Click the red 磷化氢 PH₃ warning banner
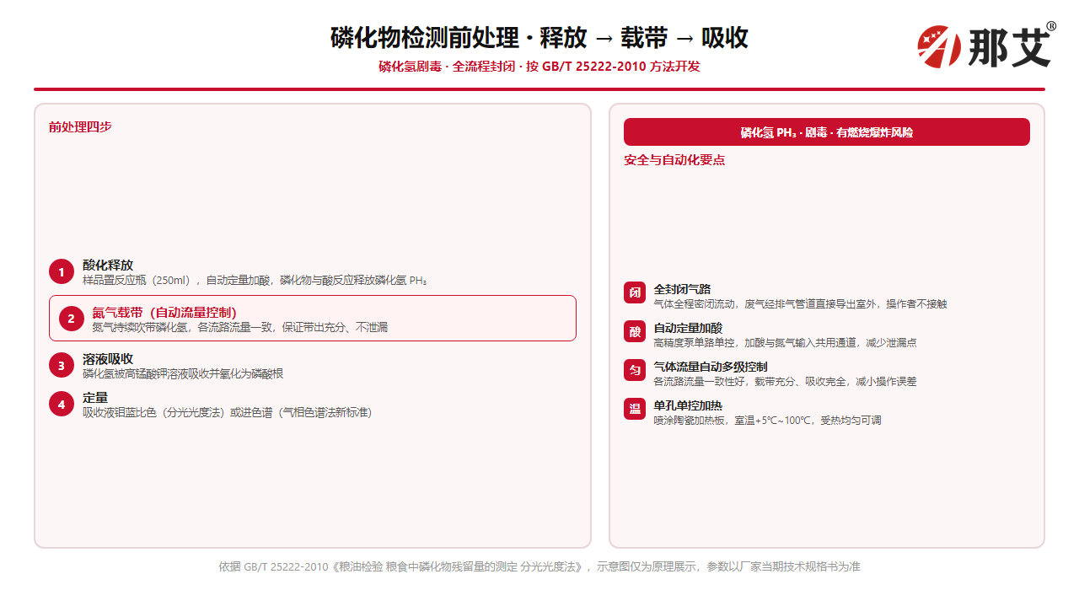Viewport: 1079px width, 590px height. 827,132
